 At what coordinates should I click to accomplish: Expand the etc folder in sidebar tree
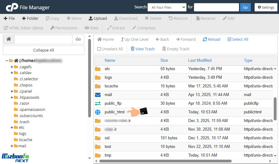12,127
